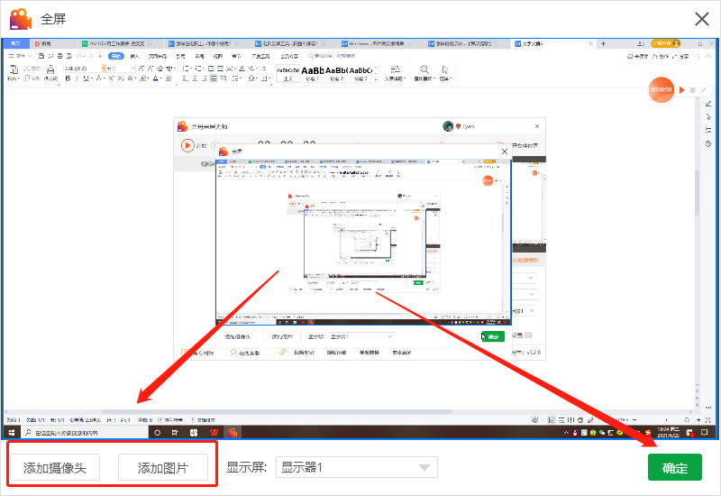Click the Windows Start button
The image size is (721, 496).
[x=12, y=433]
